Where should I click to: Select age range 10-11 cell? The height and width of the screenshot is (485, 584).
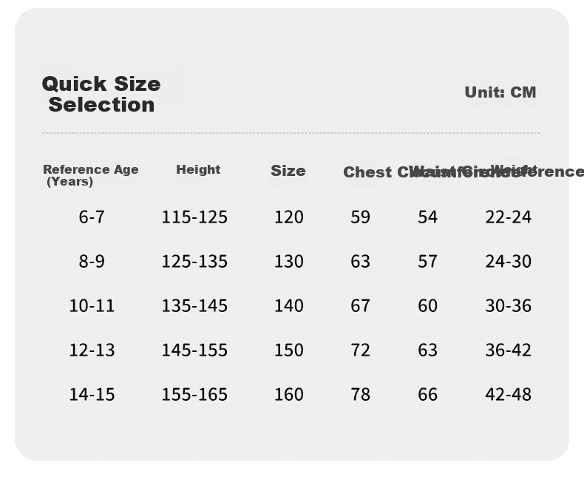92,306
